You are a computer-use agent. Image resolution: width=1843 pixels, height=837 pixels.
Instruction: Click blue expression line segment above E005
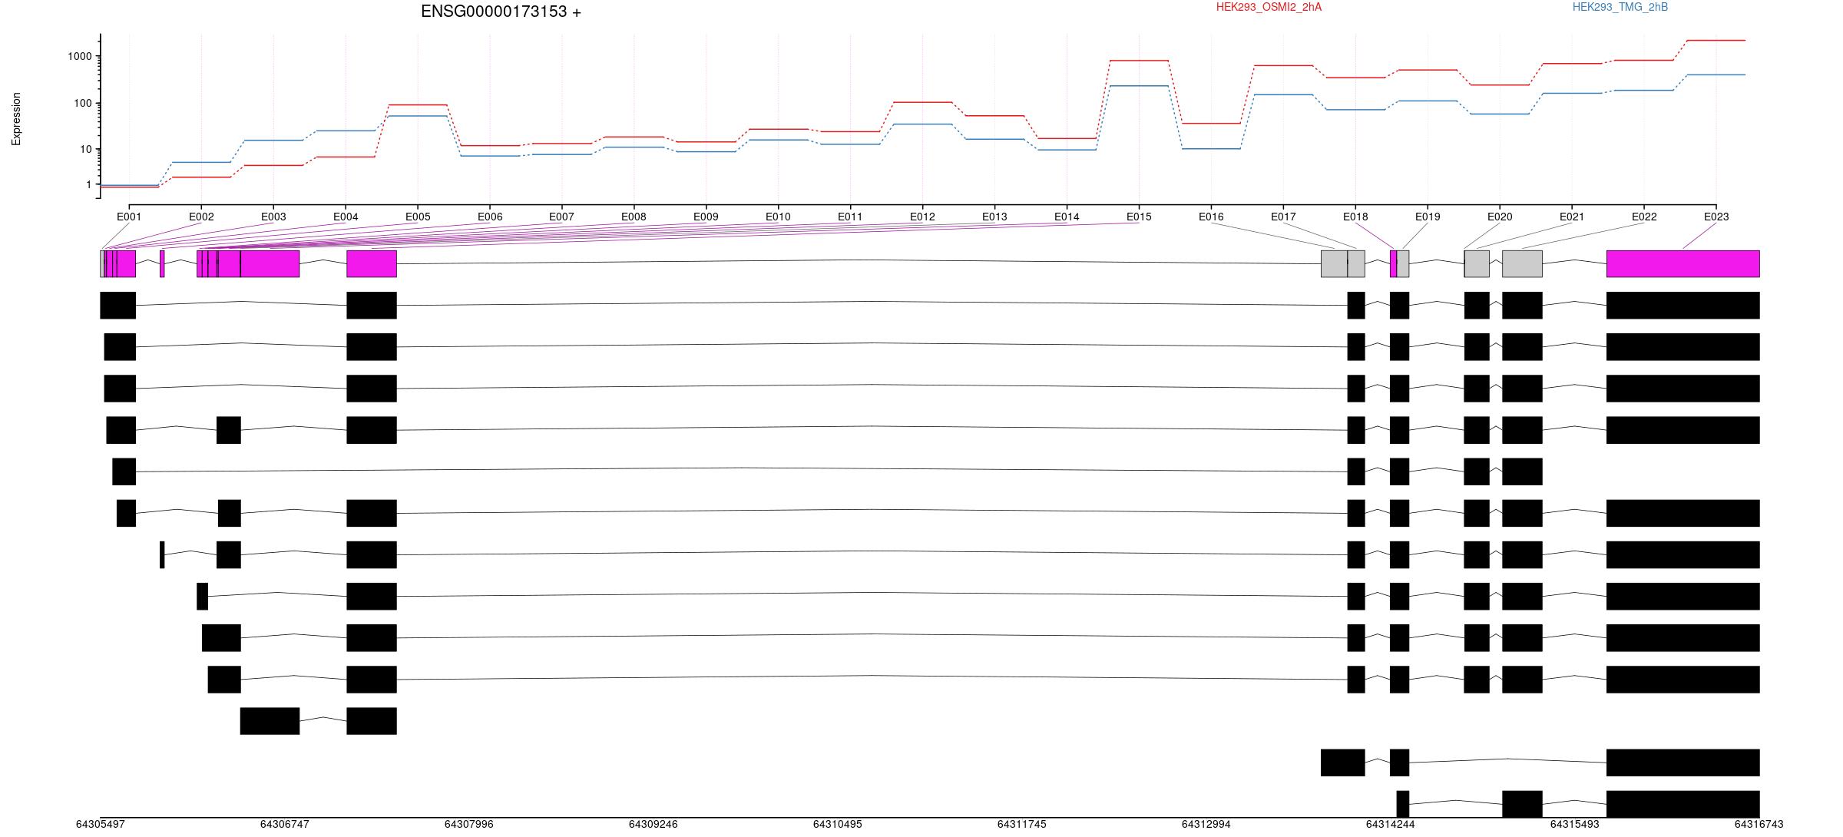pos(418,116)
